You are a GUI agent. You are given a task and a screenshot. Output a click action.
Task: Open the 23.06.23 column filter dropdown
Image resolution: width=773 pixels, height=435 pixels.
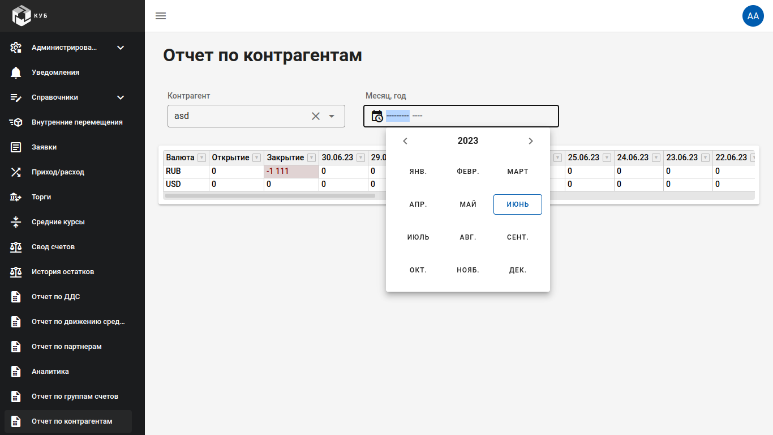[706, 157]
